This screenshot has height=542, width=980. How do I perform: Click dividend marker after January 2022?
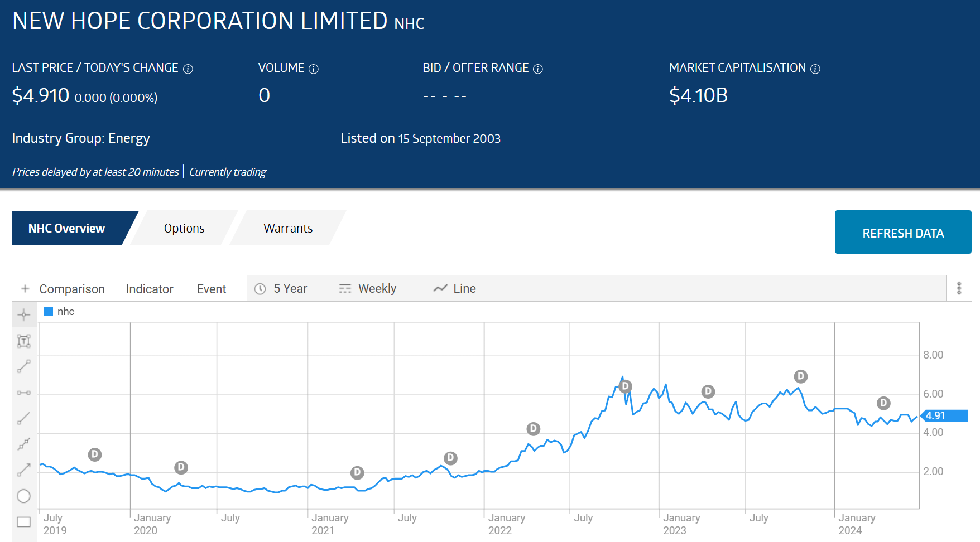(534, 429)
